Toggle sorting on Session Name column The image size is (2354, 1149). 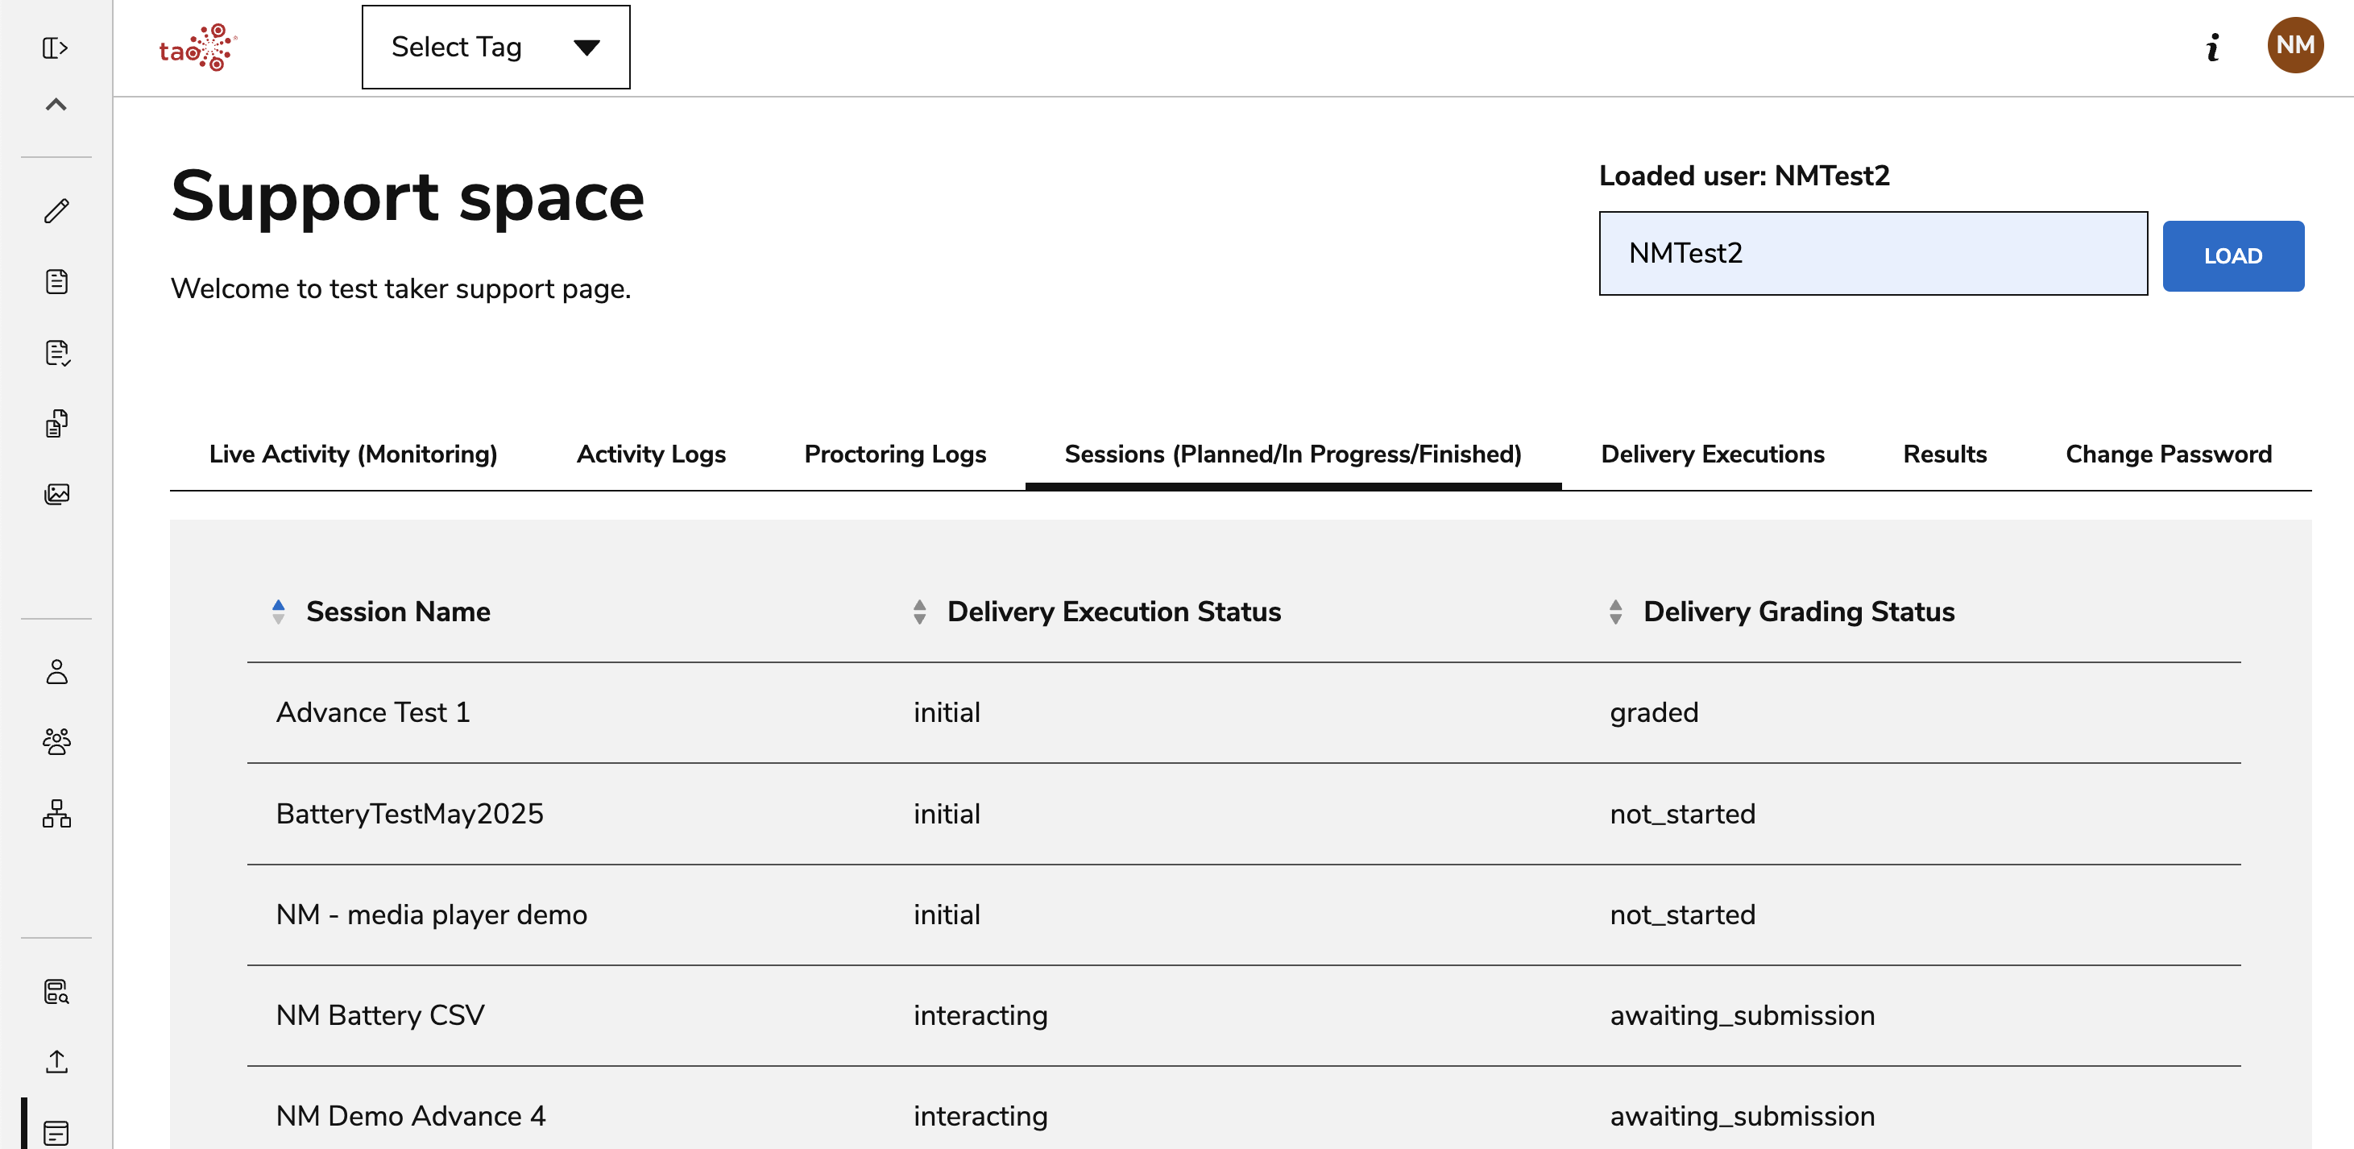(277, 612)
